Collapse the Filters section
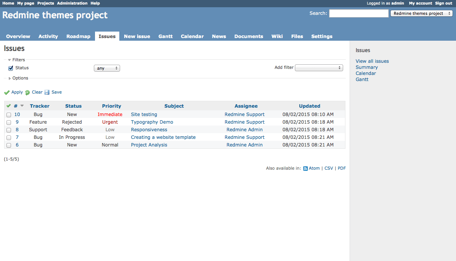 click(x=9, y=60)
